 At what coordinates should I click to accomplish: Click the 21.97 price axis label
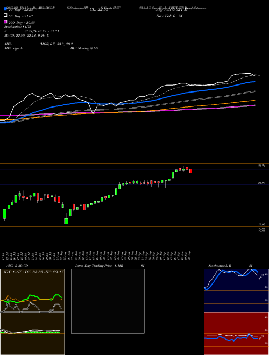tap(261, 183)
